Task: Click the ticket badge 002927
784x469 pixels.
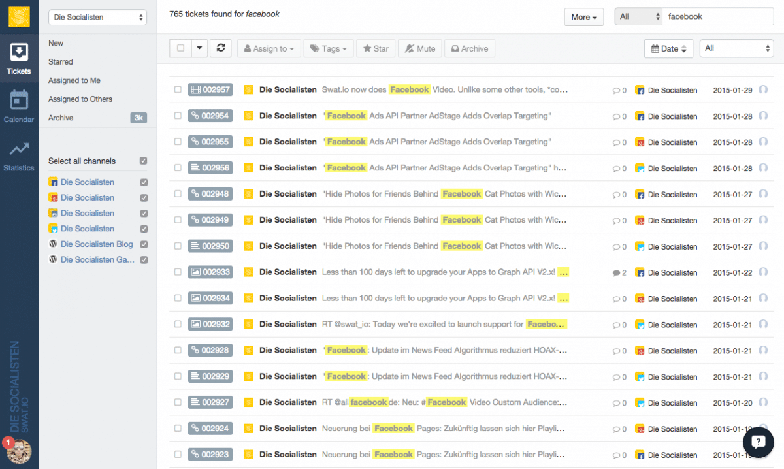Action: tap(210, 402)
